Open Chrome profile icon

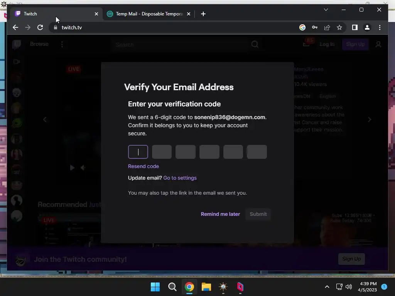click(367, 27)
